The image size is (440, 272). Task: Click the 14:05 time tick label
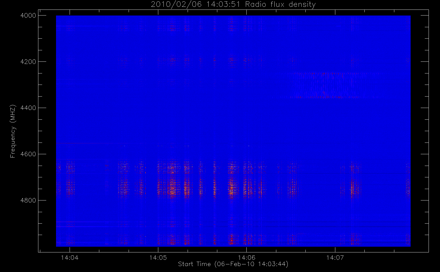coord(158,257)
